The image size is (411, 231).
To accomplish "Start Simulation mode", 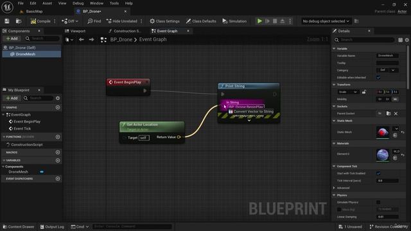I will tap(234, 21).
